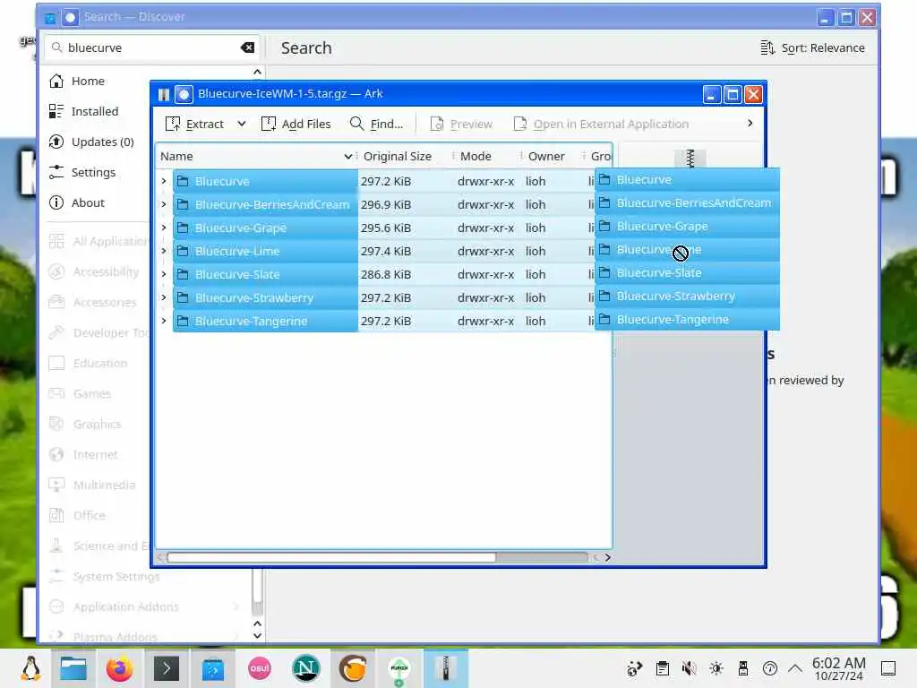This screenshot has height=688, width=917.
Task: Click the 297.4 KiB size cell
Action: (386, 251)
